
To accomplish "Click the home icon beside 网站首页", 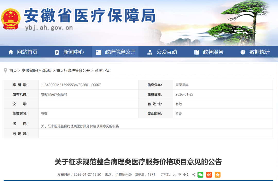I will (x=11, y=52).
